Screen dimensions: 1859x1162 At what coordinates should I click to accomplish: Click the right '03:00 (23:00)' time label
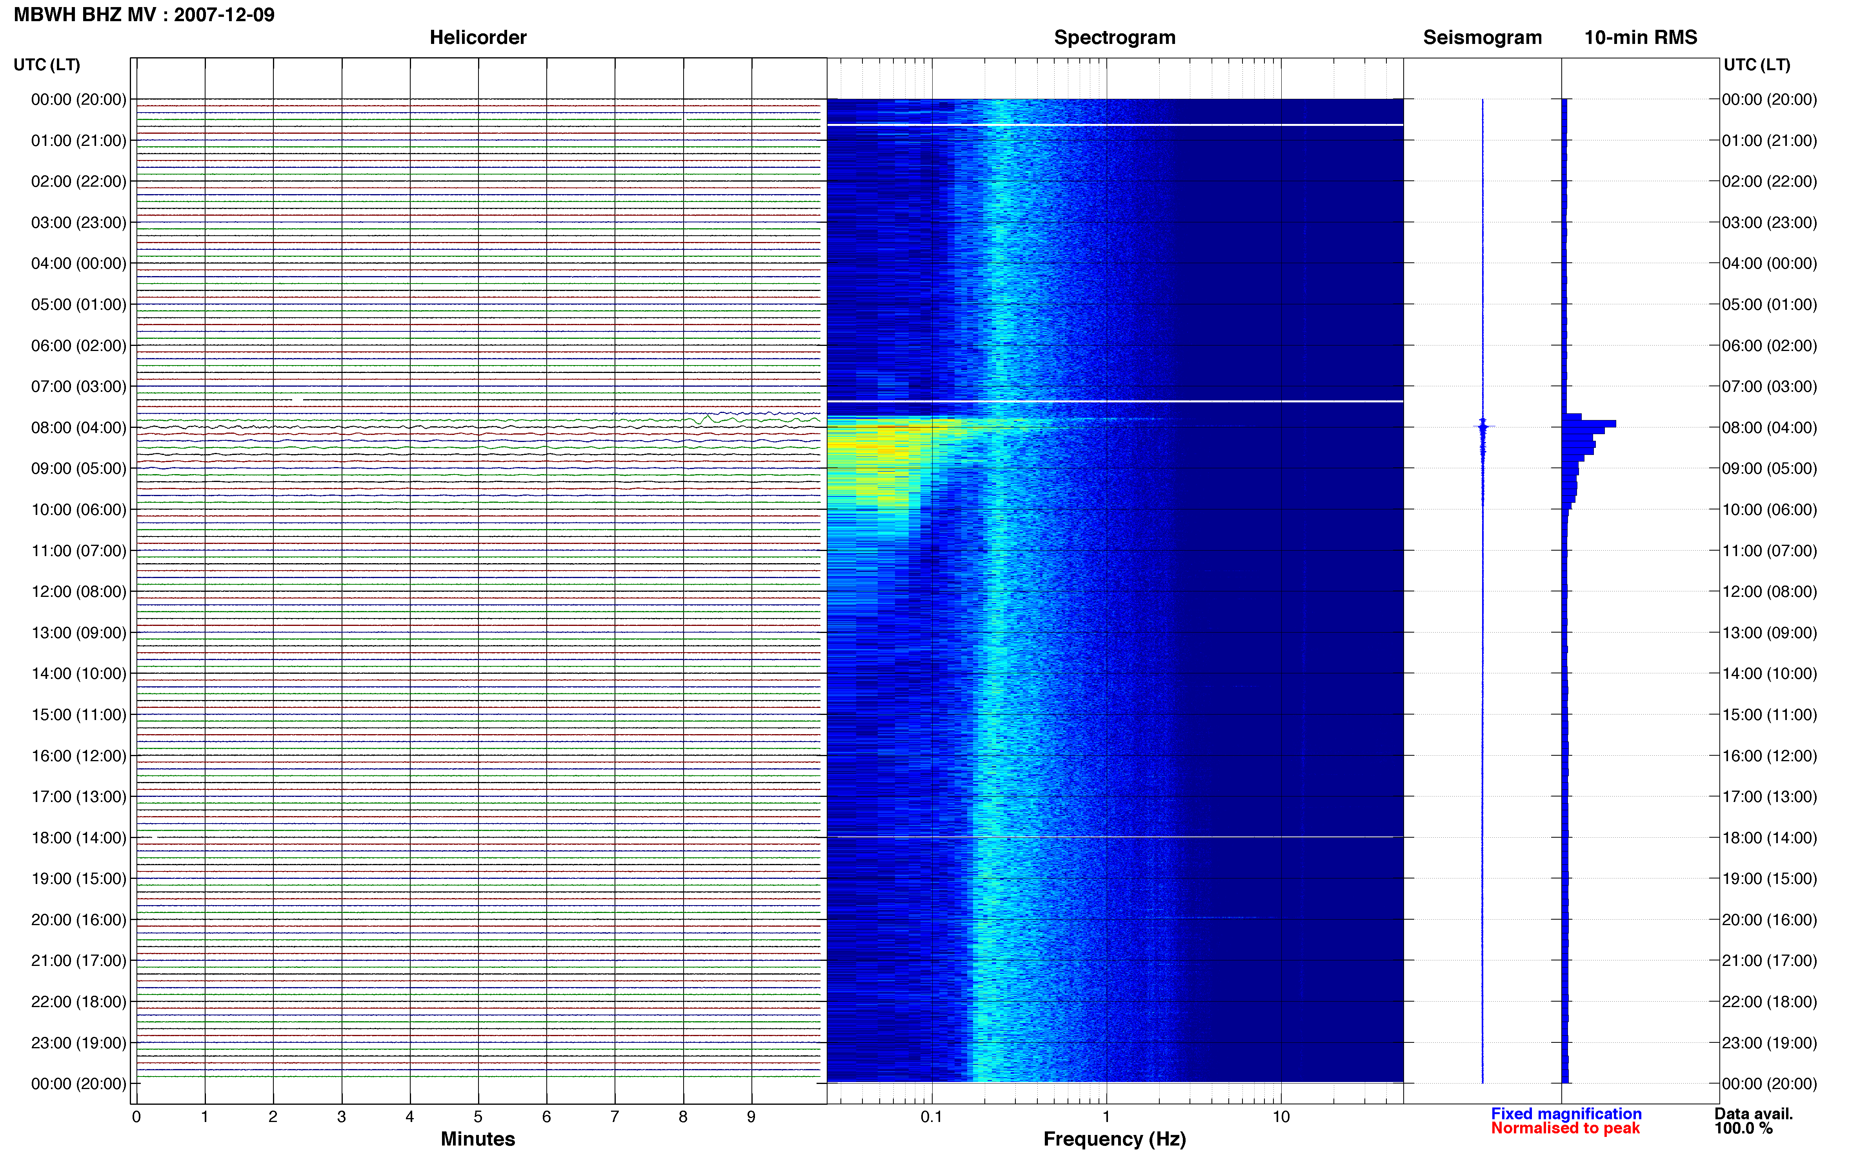click(x=1769, y=223)
